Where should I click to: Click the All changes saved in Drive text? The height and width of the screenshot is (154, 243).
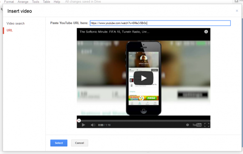pos(83,2)
